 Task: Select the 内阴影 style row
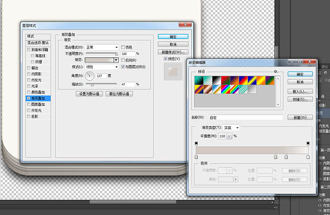pyautogui.click(x=38, y=74)
